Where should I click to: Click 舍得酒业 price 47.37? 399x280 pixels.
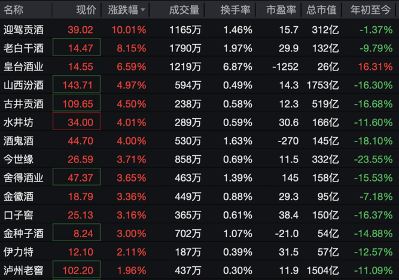coord(77,178)
